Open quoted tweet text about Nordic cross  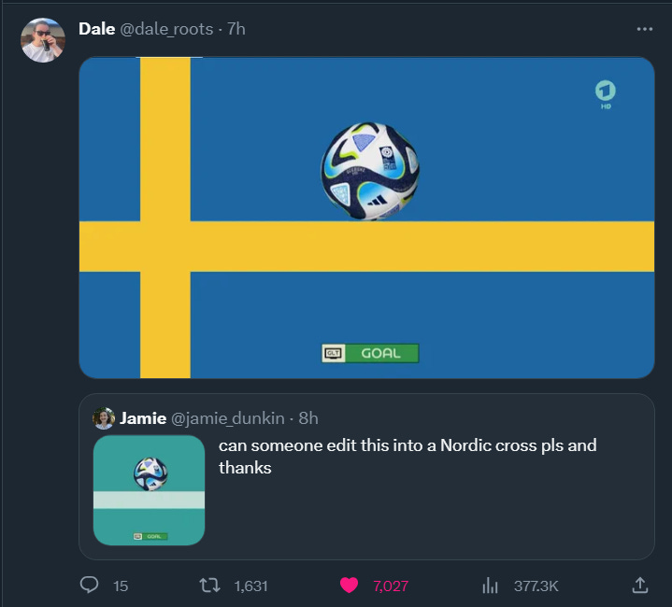[407, 457]
